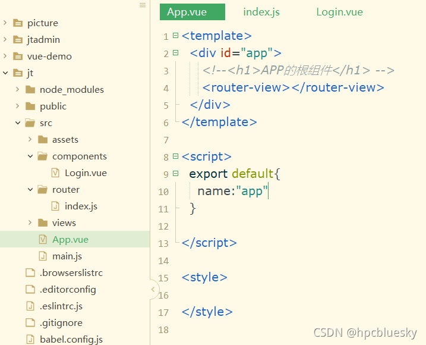Screen dimensions: 426x345
Task: Expand the public folder chevron
Action: click(x=17, y=106)
